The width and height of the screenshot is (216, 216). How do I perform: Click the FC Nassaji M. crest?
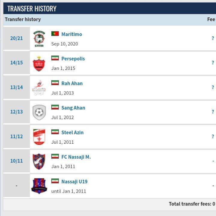[39, 161]
